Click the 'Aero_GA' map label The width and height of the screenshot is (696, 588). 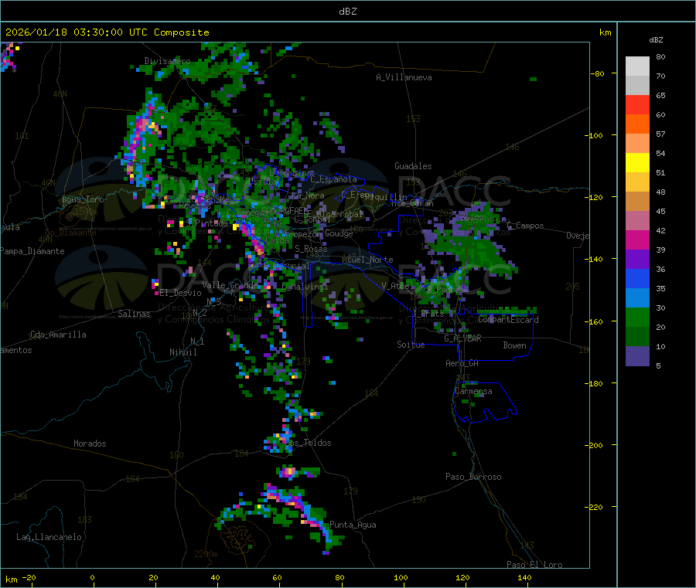tap(462, 363)
